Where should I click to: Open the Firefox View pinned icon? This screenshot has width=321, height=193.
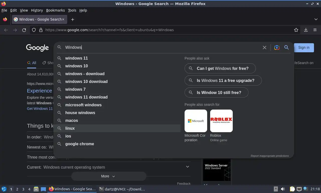pyautogui.click(x=5, y=19)
